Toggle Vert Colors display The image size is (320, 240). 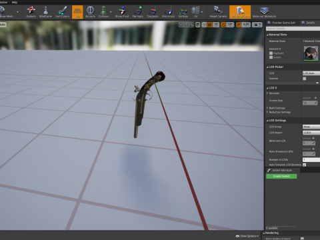[x=62, y=12]
